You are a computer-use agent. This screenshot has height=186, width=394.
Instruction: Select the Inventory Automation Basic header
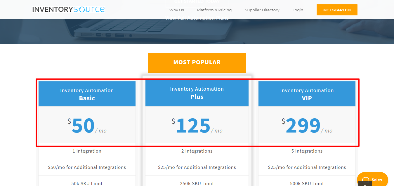87,94
